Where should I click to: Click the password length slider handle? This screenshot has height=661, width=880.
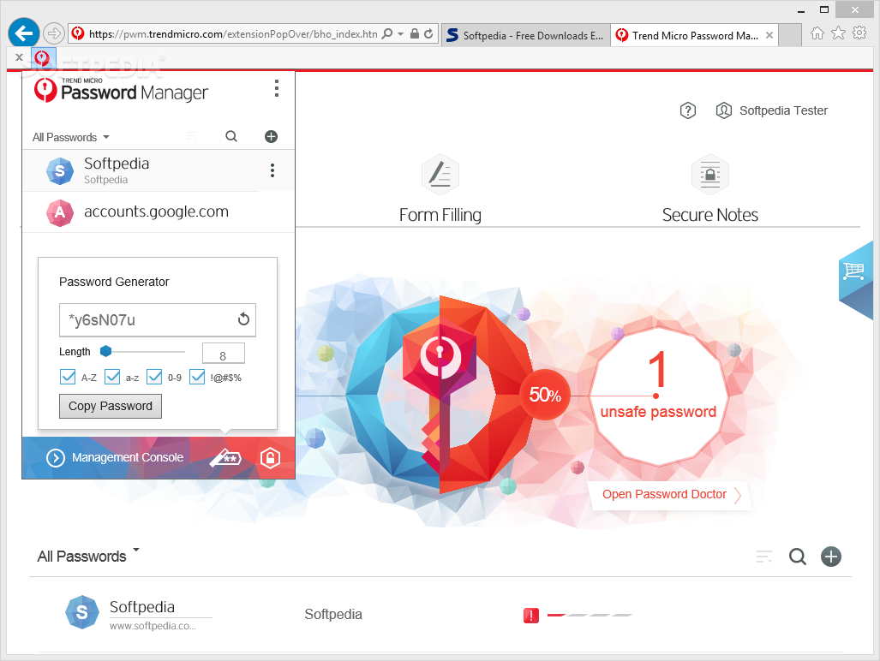click(x=105, y=351)
